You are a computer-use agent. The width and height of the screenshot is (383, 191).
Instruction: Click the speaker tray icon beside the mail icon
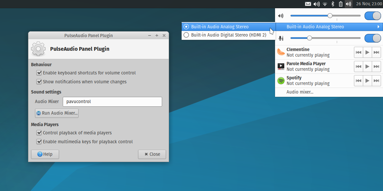point(317,4)
